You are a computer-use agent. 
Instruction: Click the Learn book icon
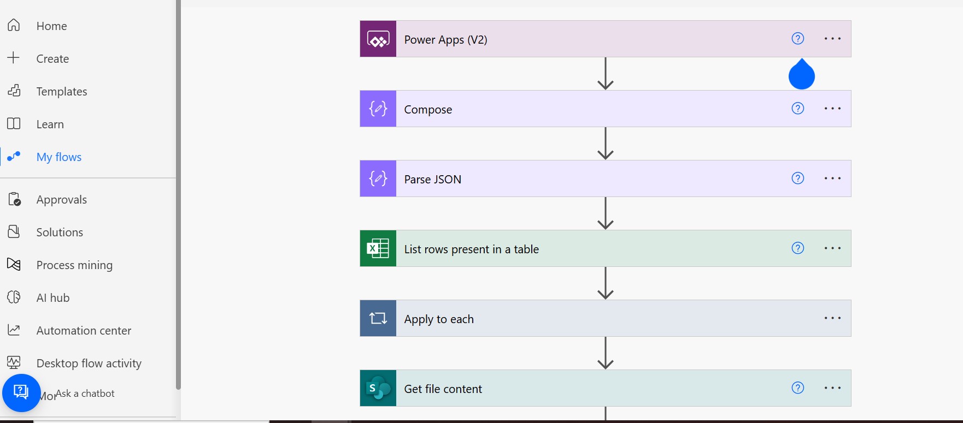coord(14,123)
